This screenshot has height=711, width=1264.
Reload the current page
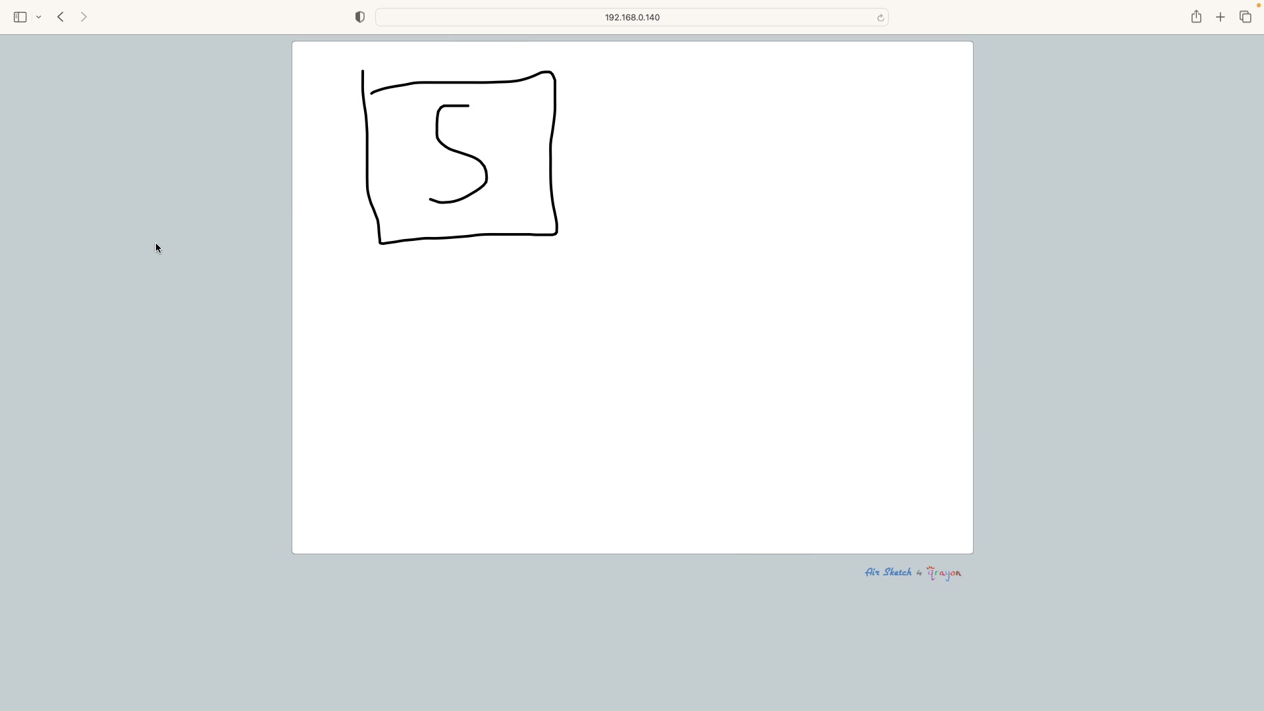(x=880, y=18)
